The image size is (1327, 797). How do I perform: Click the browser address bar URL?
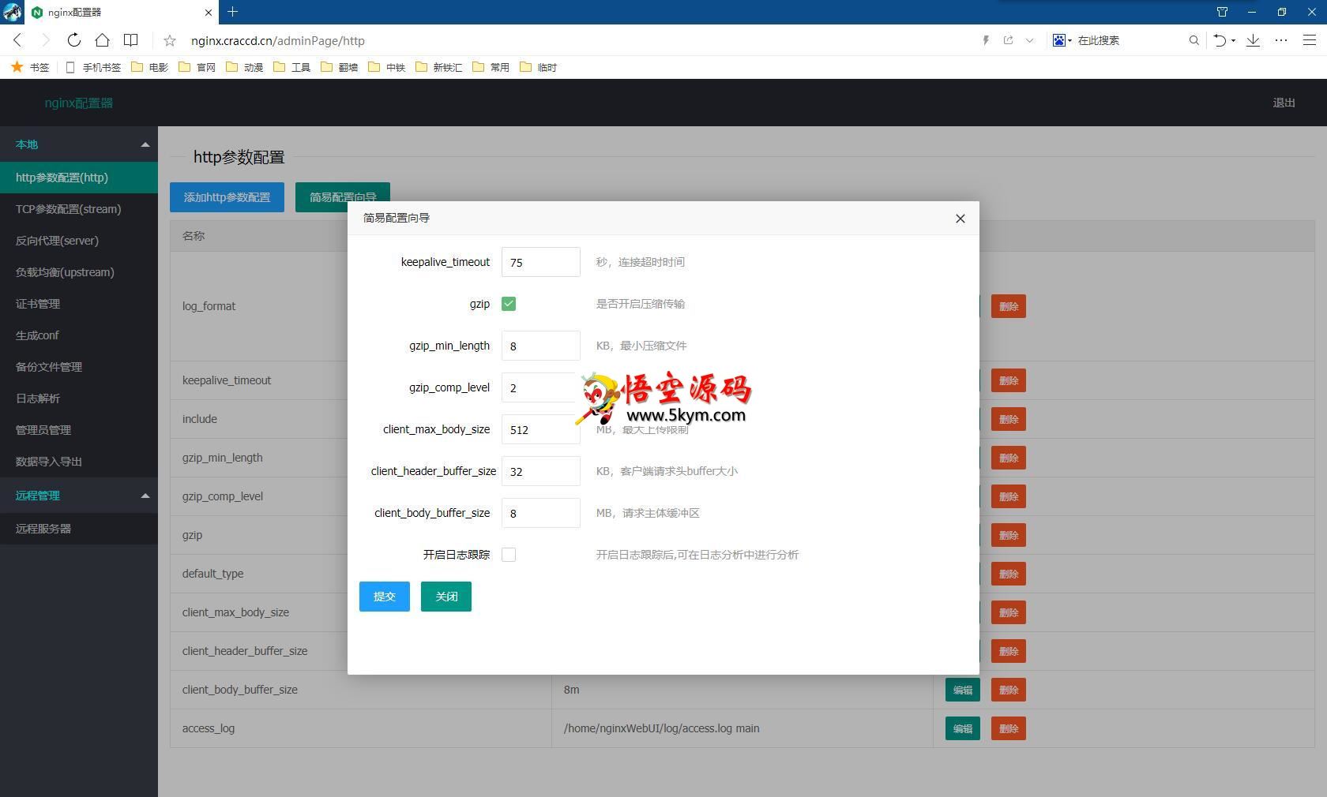coord(278,40)
